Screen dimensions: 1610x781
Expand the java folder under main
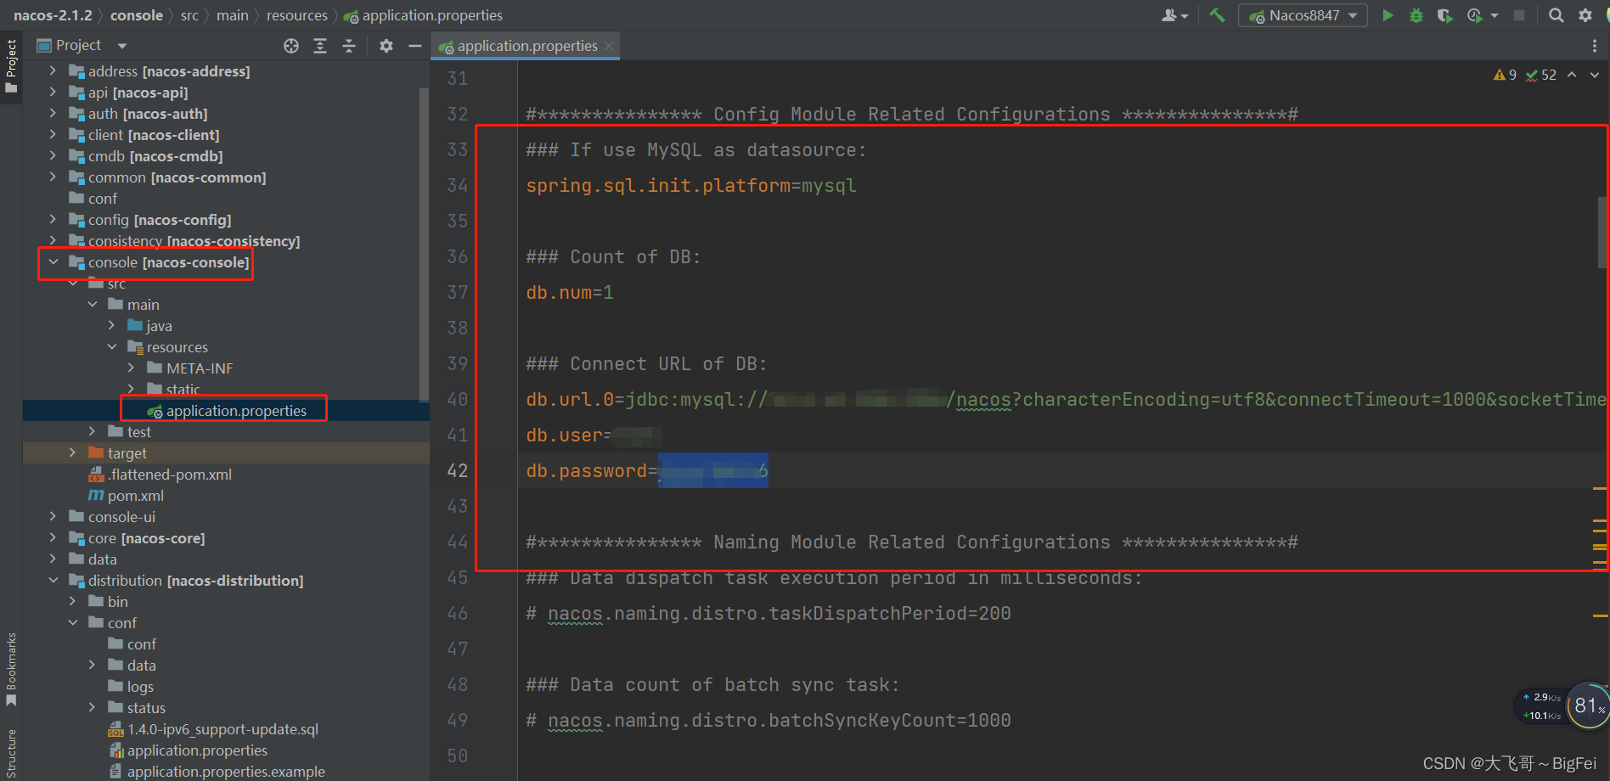click(x=111, y=326)
